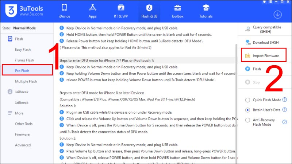
Task: Click the 'Please note' iPad Air 3/mini 5 line
Action: (105, 47)
